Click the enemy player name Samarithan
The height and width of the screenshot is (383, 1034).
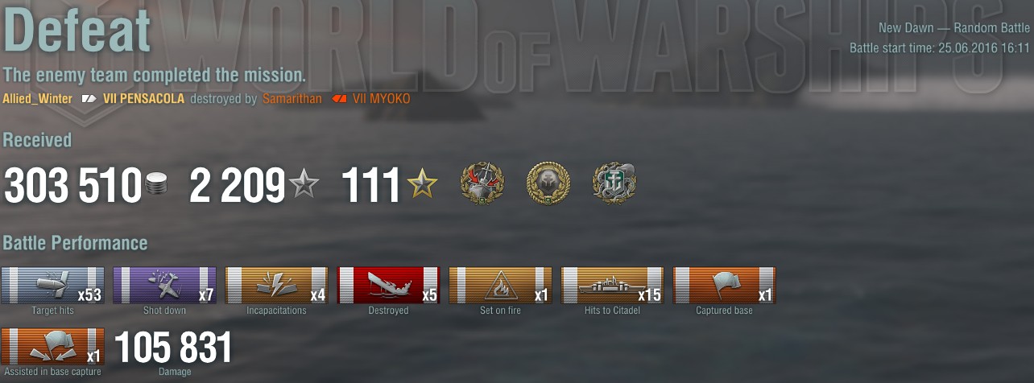(x=291, y=99)
